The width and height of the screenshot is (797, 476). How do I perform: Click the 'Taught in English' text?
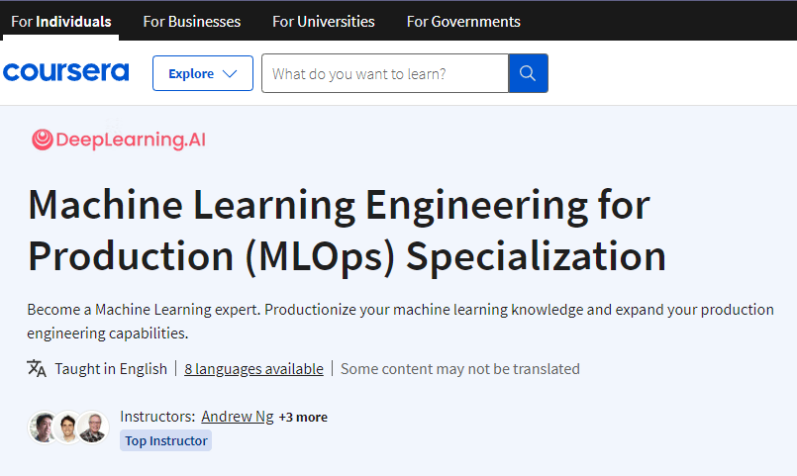point(111,369)
